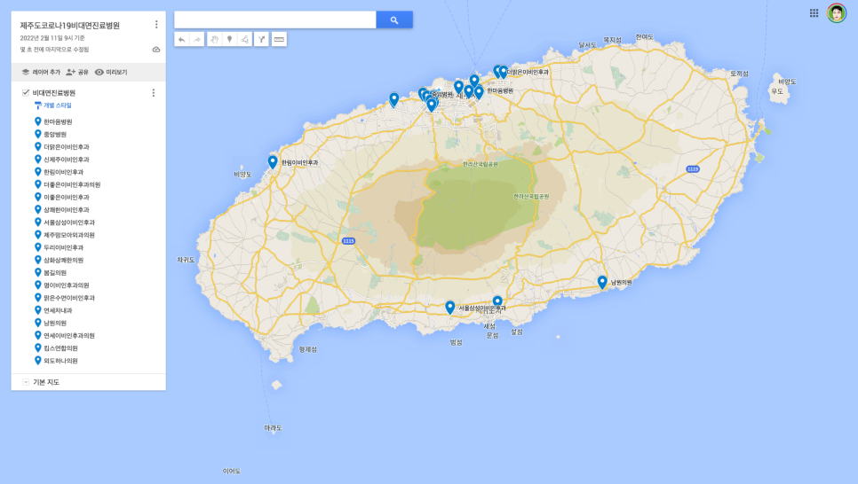Click the 서울삼성이비인후과 pin on the map

(449, 308)
